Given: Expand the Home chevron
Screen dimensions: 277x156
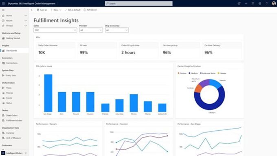Looking at the screenshot, I should tap(26, 16).
